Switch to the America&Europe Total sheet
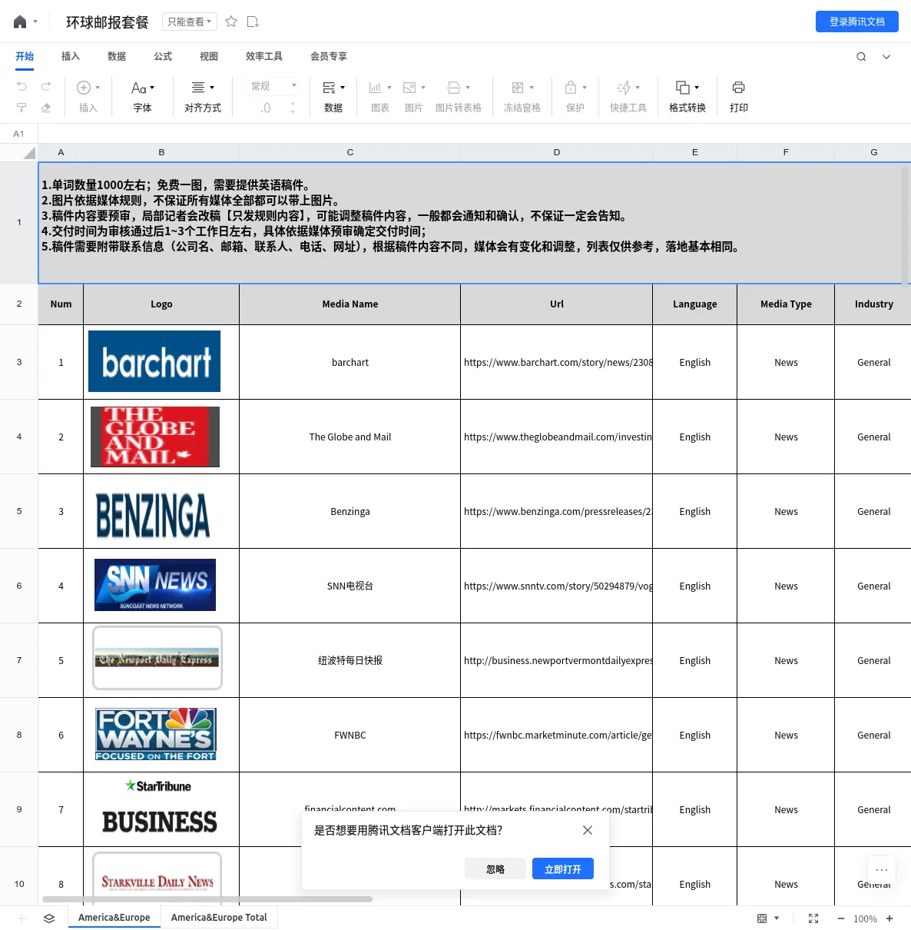Viewport: 911px width, 930px height. [219, 918]
